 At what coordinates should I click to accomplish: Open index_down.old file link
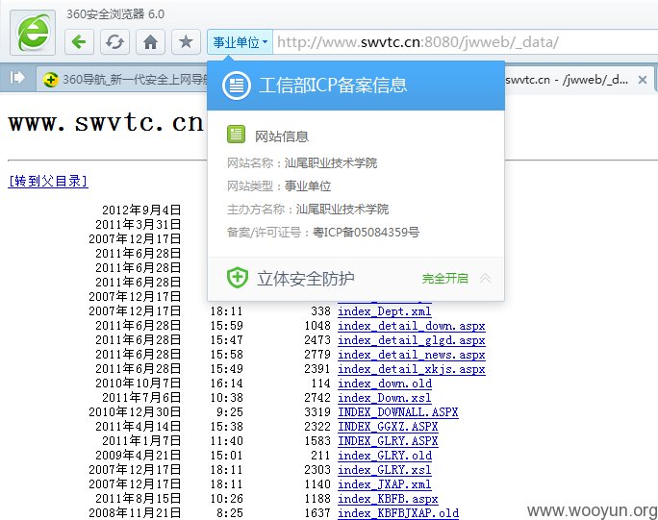click(385, 384)
